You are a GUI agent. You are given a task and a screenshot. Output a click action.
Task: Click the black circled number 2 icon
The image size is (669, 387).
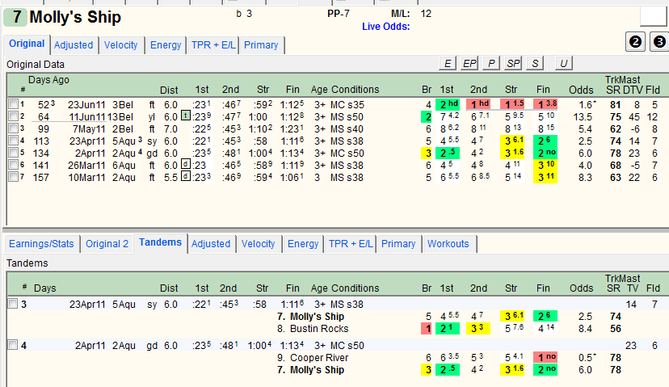635,42
